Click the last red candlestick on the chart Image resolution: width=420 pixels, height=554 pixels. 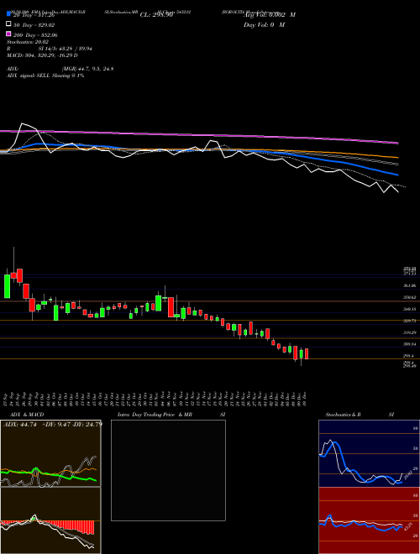pos(306,353)
